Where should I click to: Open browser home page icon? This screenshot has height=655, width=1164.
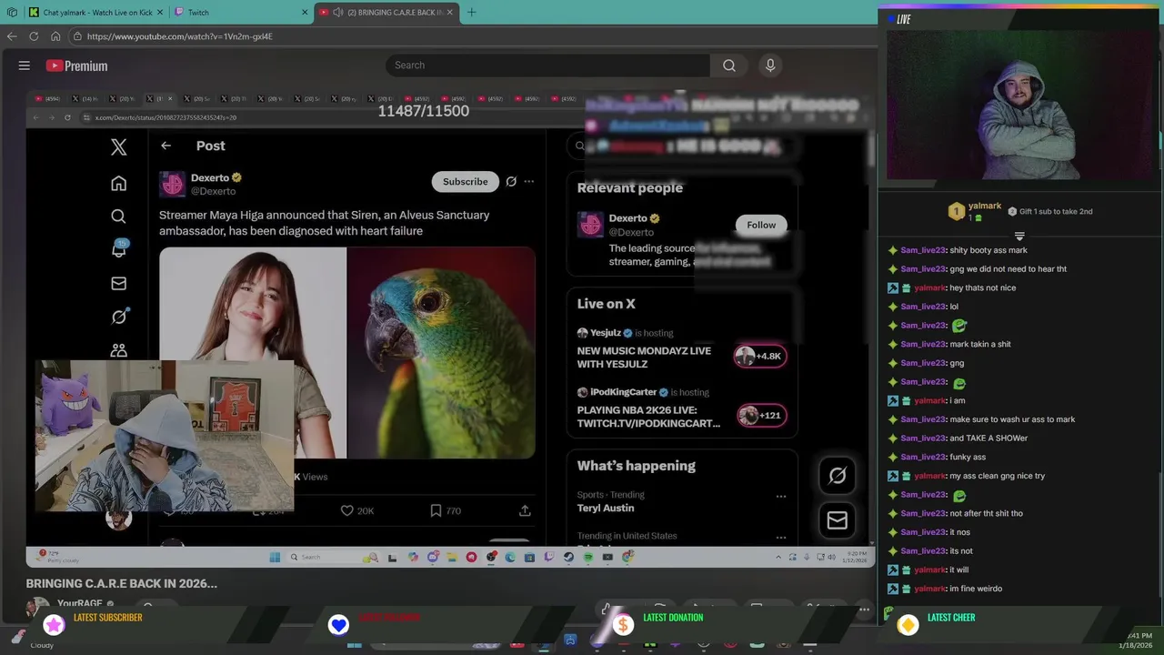click(x=55, y=36)
